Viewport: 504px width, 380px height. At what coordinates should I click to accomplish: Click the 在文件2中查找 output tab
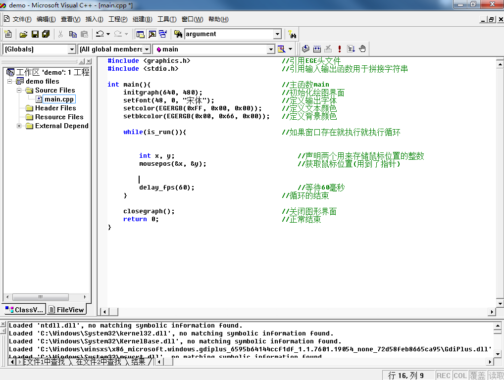pyautogui.click(x=98, y=362)
